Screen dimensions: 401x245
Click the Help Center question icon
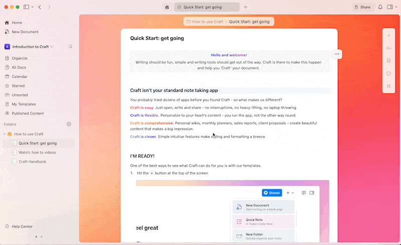(x=7, y=226)
